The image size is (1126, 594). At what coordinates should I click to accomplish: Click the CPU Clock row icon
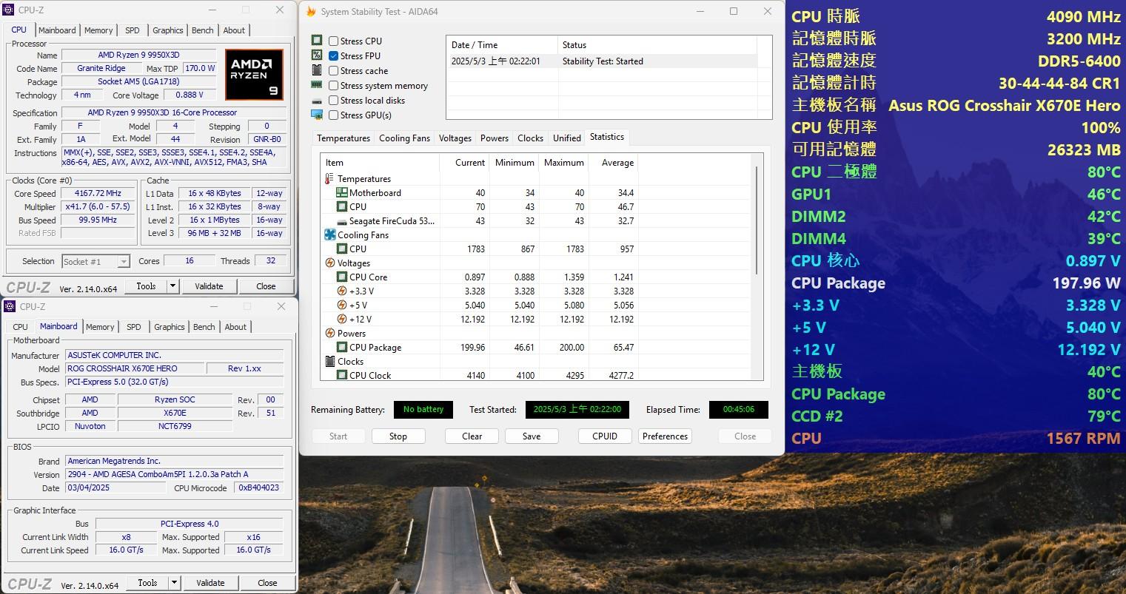pos(342,376)
